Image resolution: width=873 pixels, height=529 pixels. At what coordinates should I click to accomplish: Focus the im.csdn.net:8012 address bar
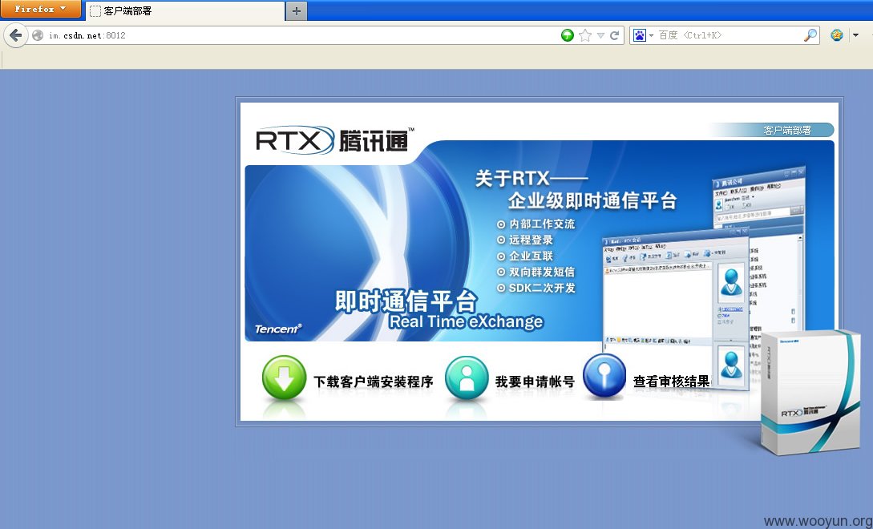tap(301, 35)
